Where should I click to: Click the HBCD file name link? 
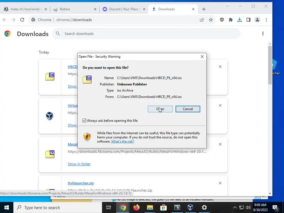coord(73,67)
